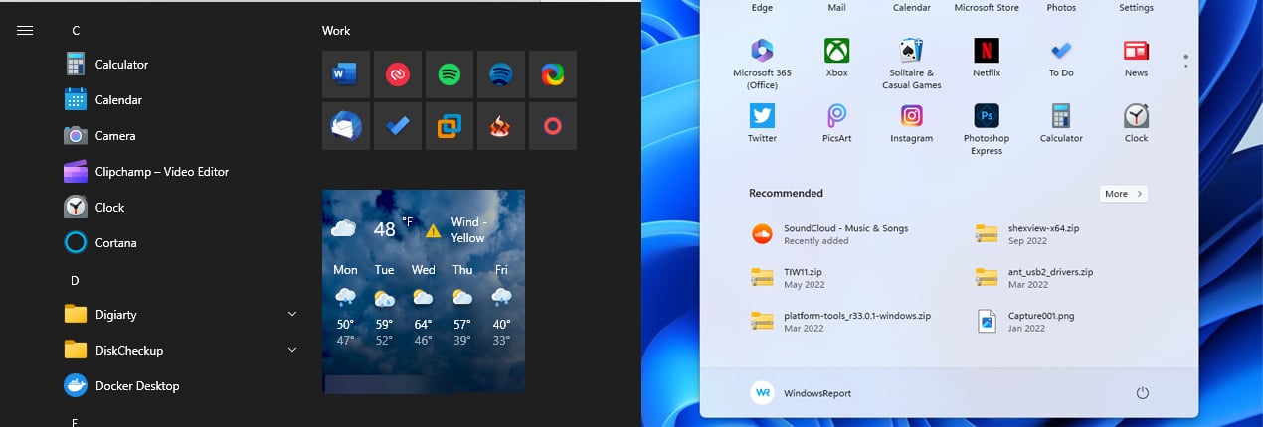Image resolution: width=1263 pixels, height=427 pixels.
Task: Open the flame icon tile
Action: (501, 126)
